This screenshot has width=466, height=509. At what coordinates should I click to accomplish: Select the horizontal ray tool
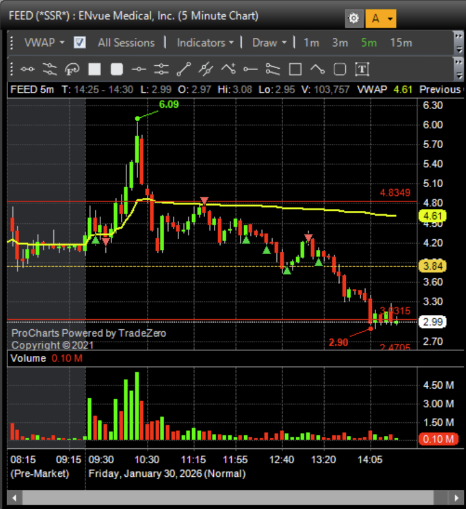point(250,69)
